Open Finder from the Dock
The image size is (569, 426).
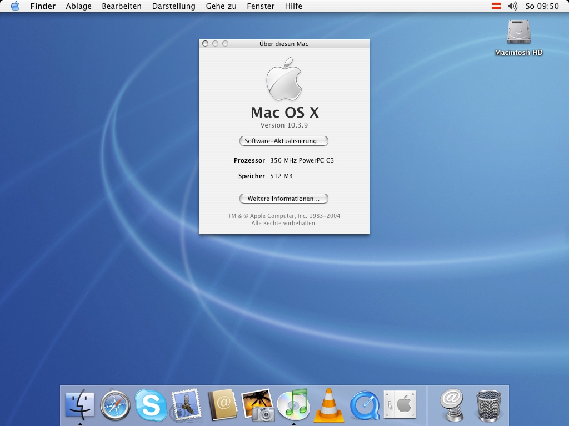(80, 405)
